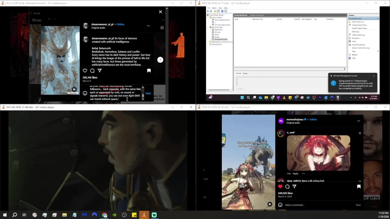This screenshot has width=390, height=219.
Task: Open Google Chrome from the taskbar
Action: click(x=105, y=215)
